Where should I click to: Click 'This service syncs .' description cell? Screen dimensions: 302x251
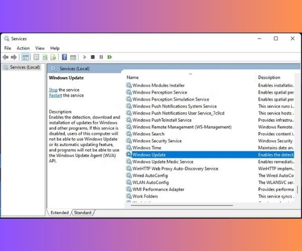tap(276, 196)
